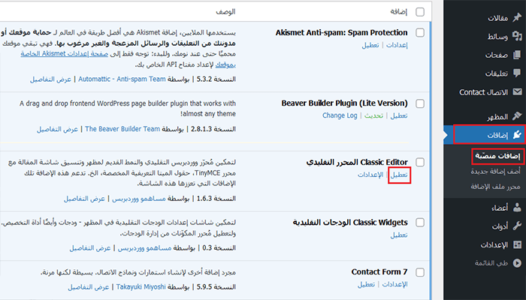The image size is (526, 300).
Task: Click the طي القائمة collapse menu label
Action: [491, 263]
